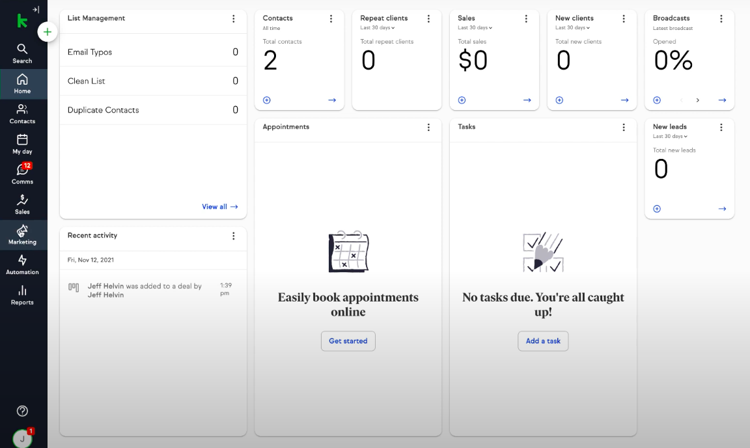Open New leads card options menu
The height and width of the screenshot is (448, 750).
coord(721,128)
